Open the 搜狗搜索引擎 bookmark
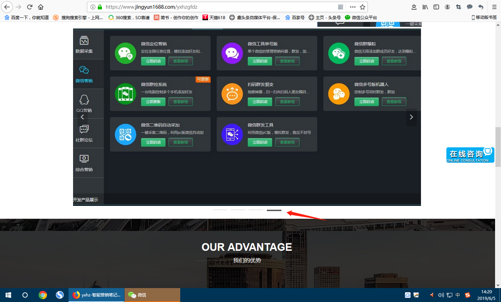The width and height of the screenshot is (501, 302). click(x=78, y=17)
